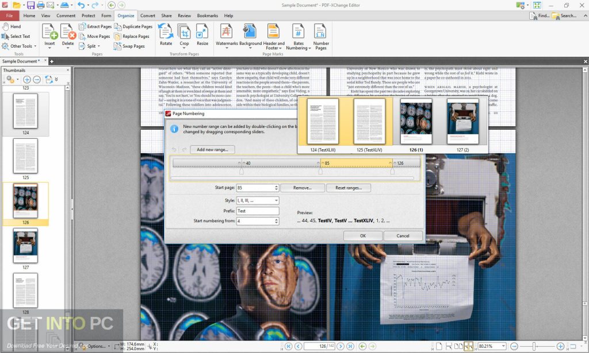Open Other Tools dropdown
Screen dimensions: 589x353
[x=19, y=46]
